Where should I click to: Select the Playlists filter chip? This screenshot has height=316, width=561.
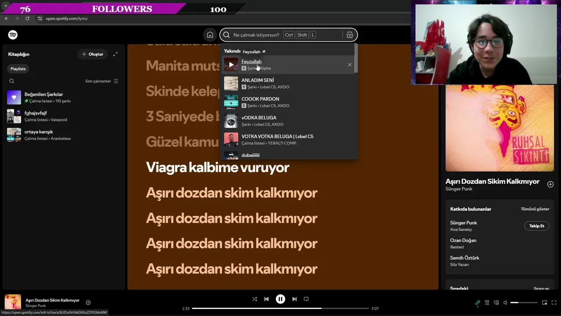click(x=18, y=69)
